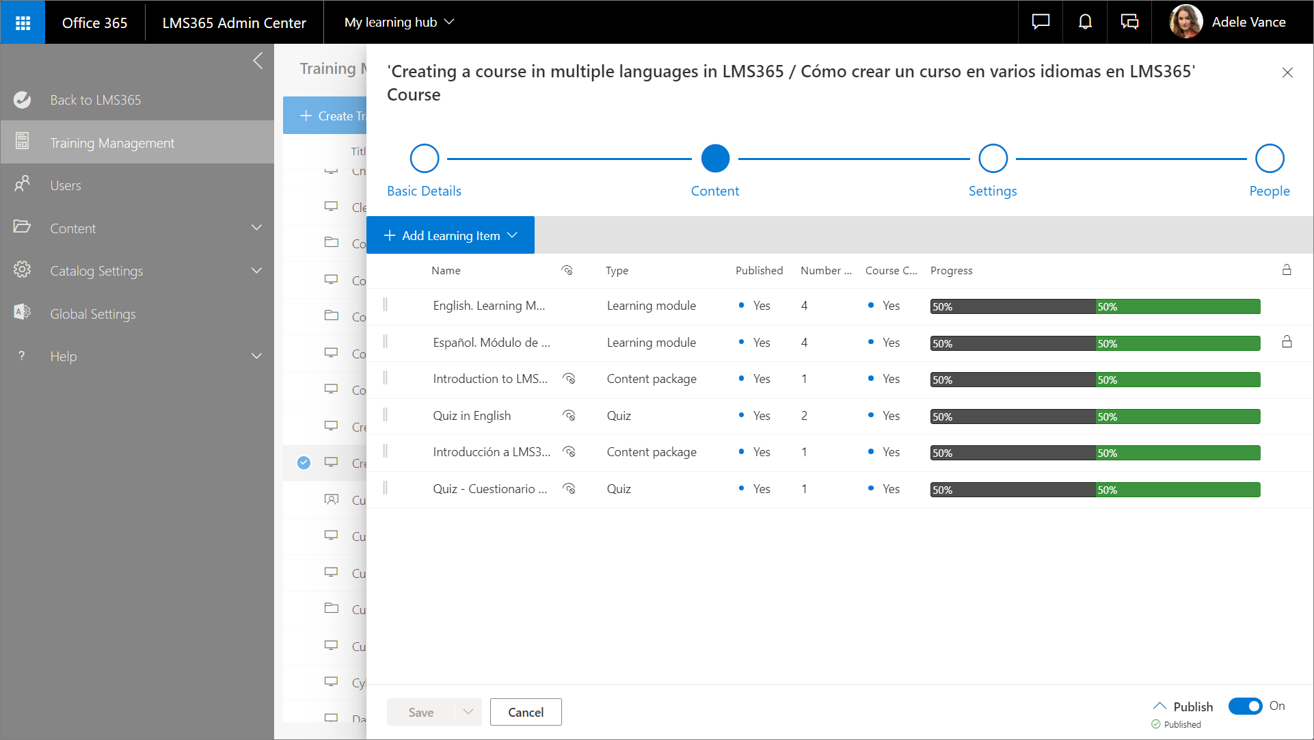Click drag handle of English Learning Module row
This screenshot has height=740, width=1314.
click(386, 305)
